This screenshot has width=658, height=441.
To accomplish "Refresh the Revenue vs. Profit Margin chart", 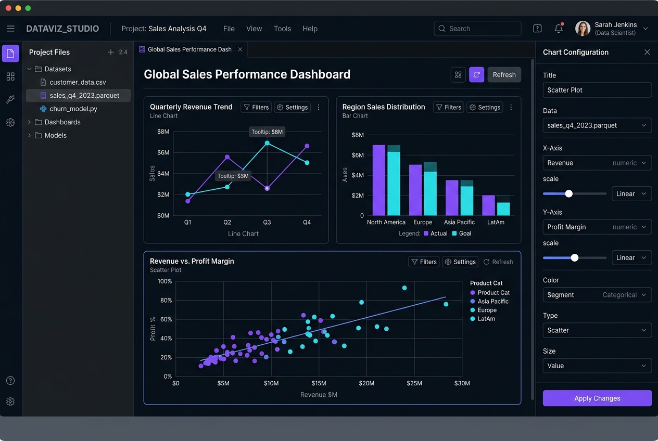I will pos(498,262).
